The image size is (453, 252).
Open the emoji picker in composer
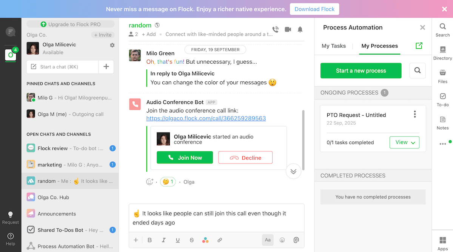click(282, 240)
